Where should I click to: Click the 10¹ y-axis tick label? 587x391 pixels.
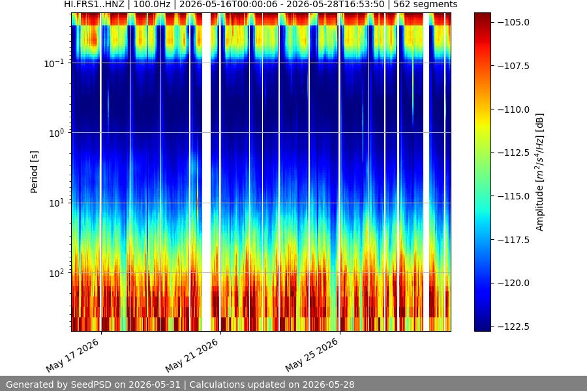pos(56,203)
